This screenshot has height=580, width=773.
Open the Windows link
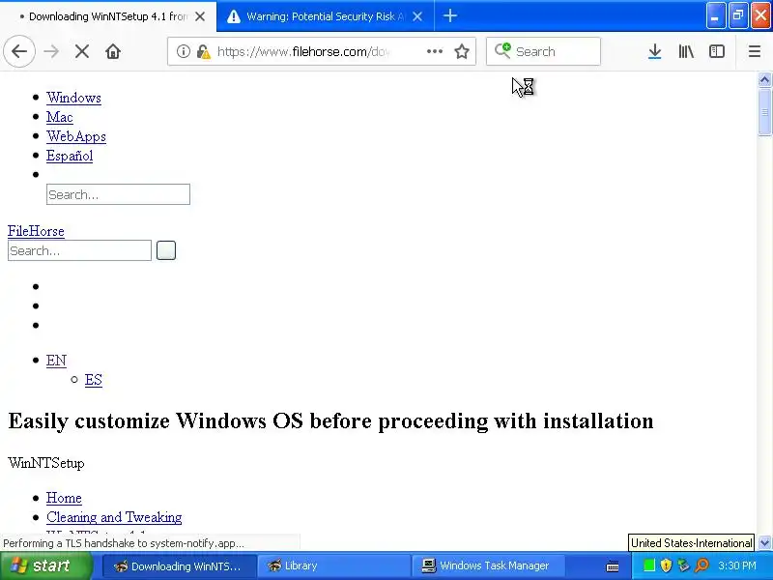tap(73, 98)
